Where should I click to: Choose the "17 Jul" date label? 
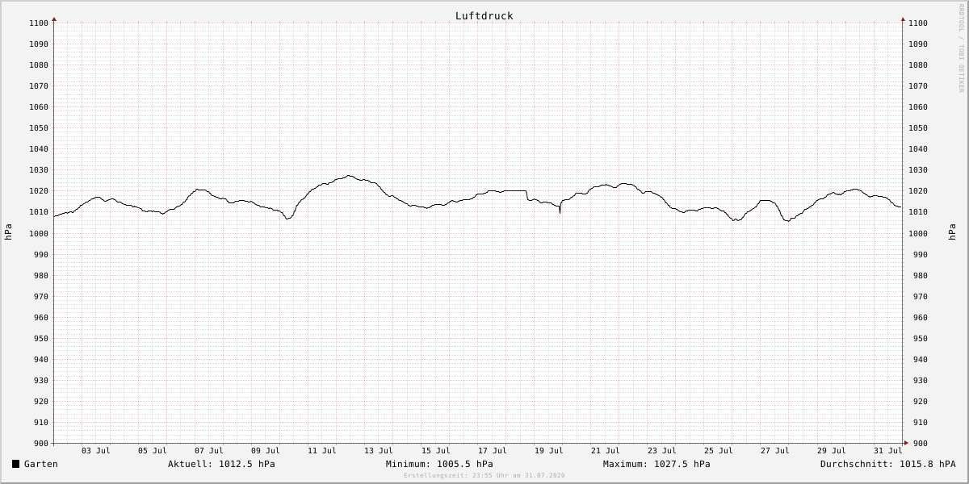[493, 451]
